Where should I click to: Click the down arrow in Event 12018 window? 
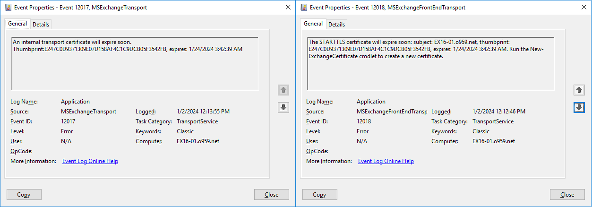point(579,108)
